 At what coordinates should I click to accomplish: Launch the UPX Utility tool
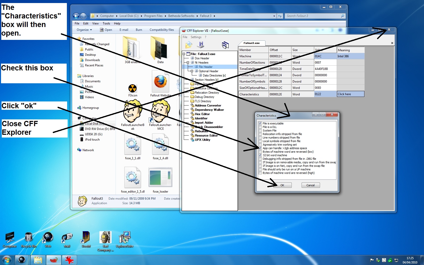pos(202,140)
